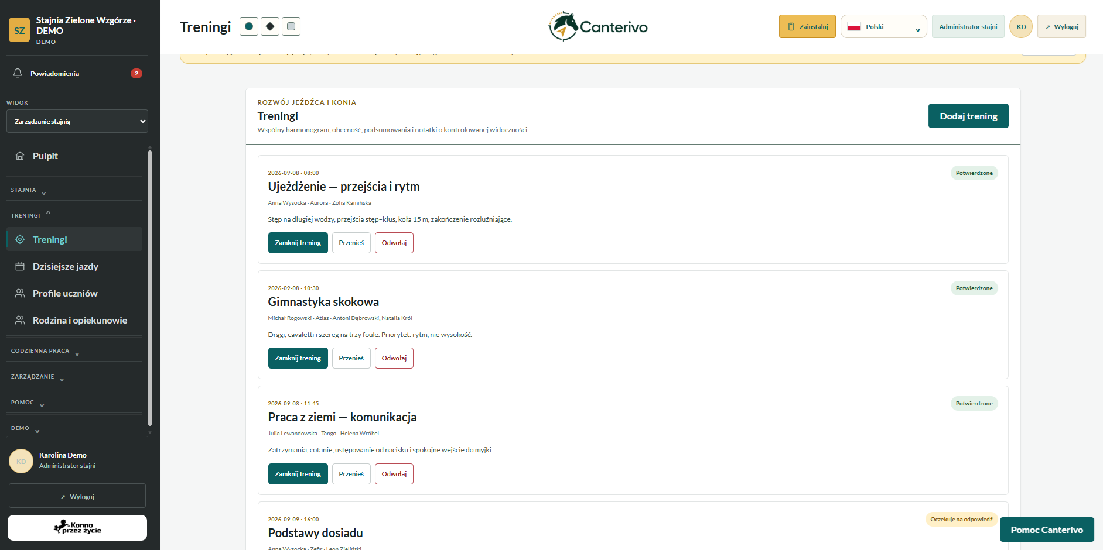This screenshot has height=550, width=1103.
Task: Click Wyloguj below Karolina Demo in sidebar
Action: 77,496
